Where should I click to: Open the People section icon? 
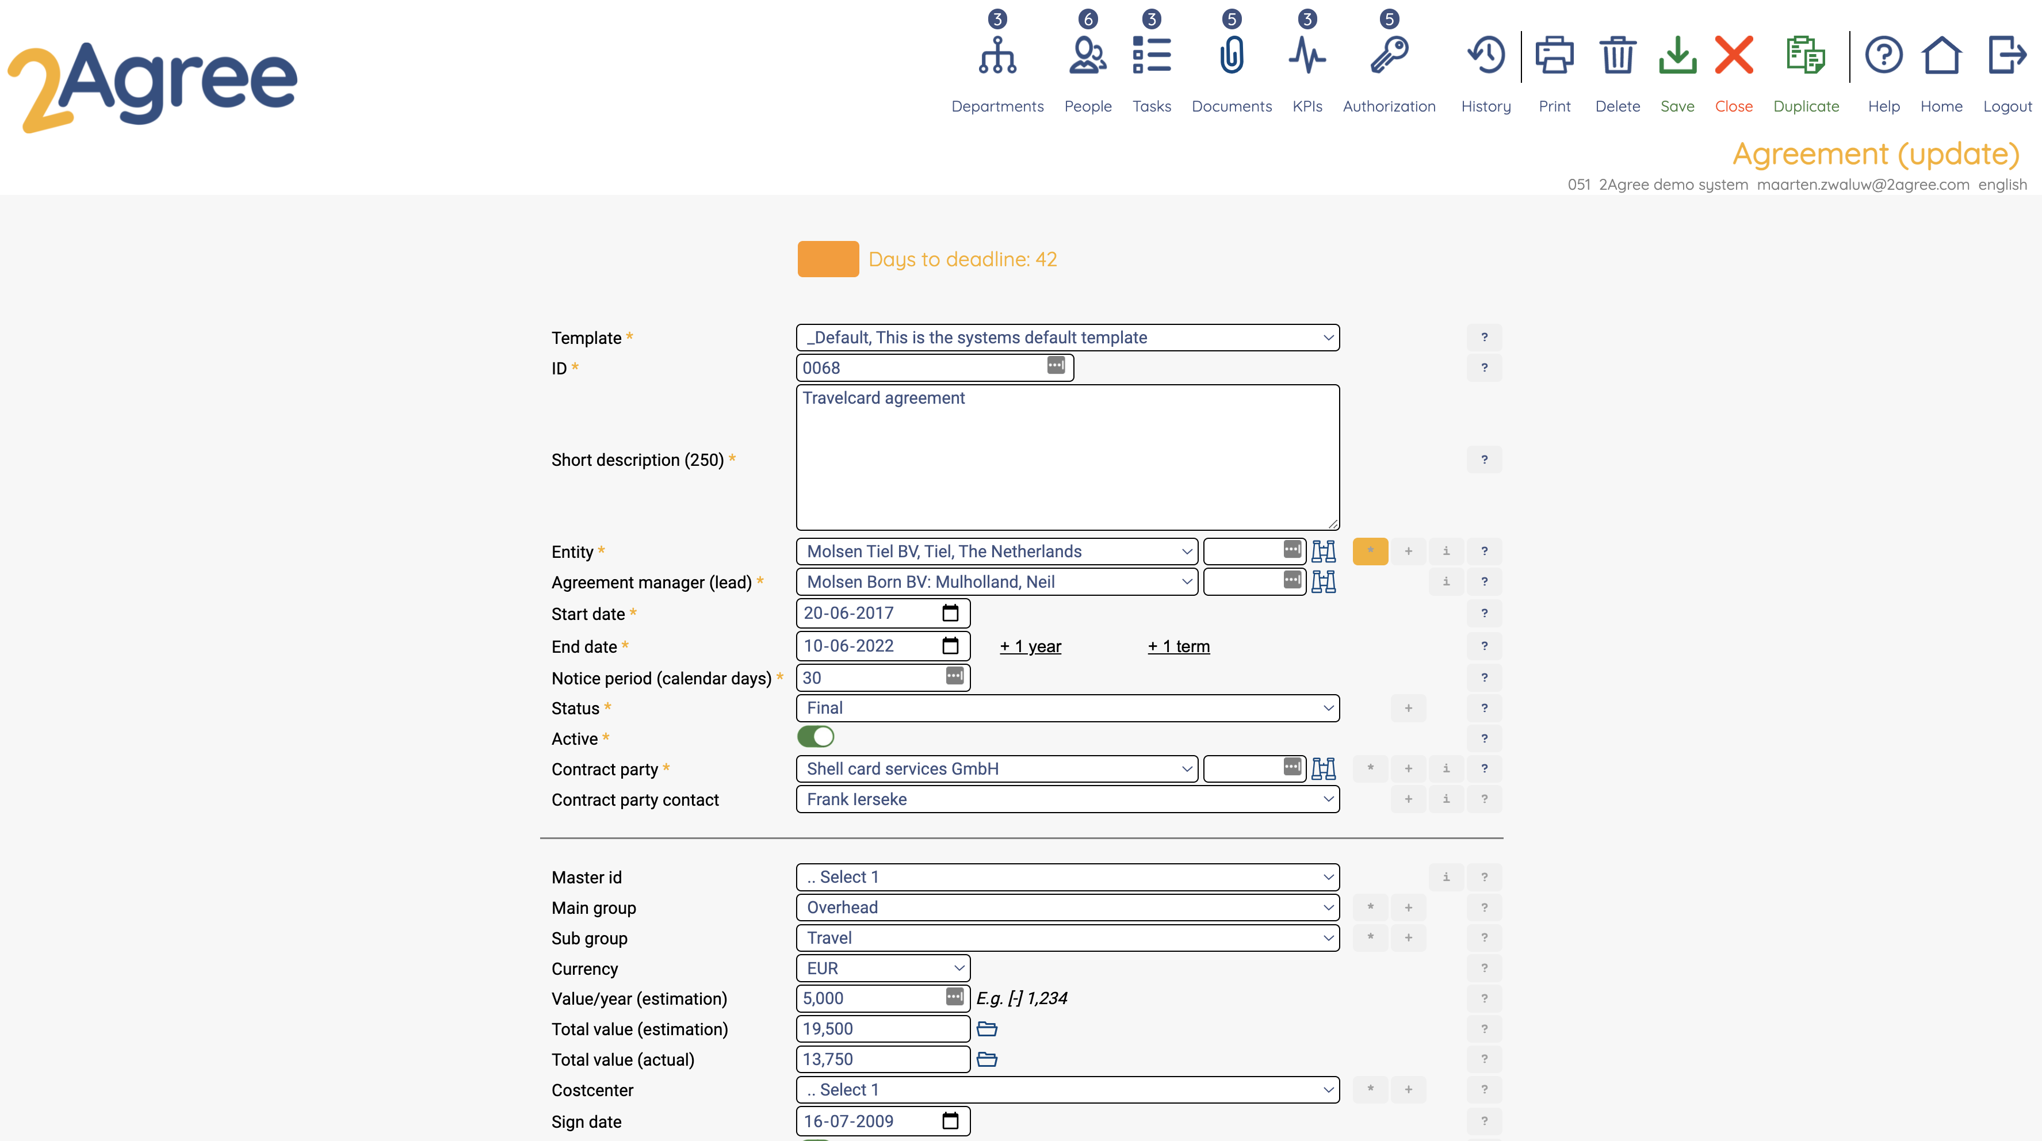(x=1088, y=55)
